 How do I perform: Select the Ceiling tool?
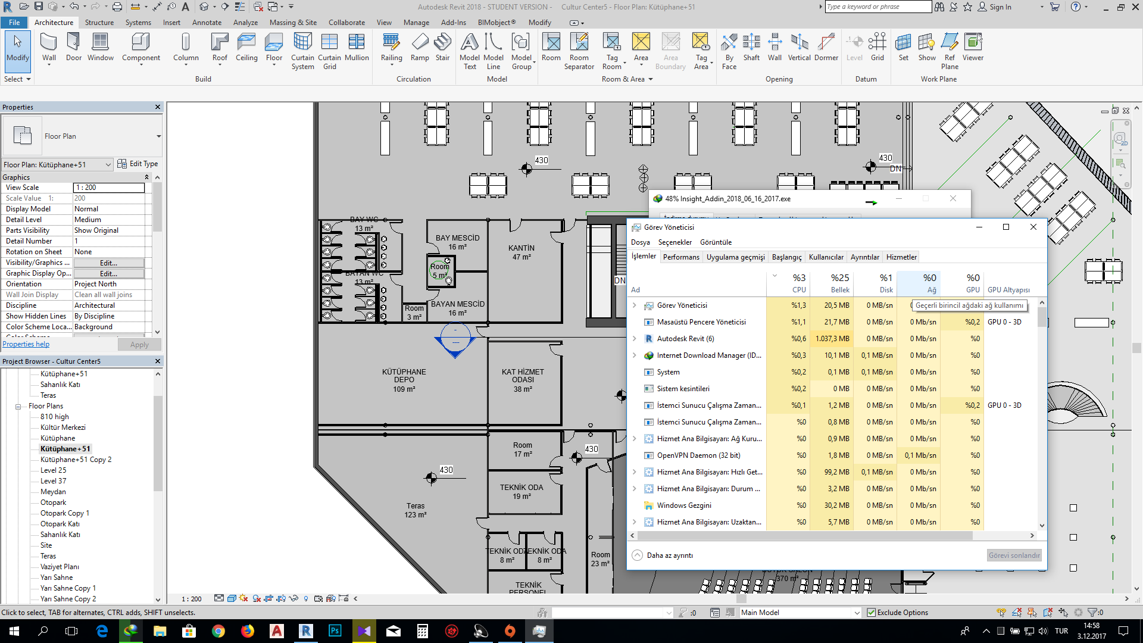[246, 48]
